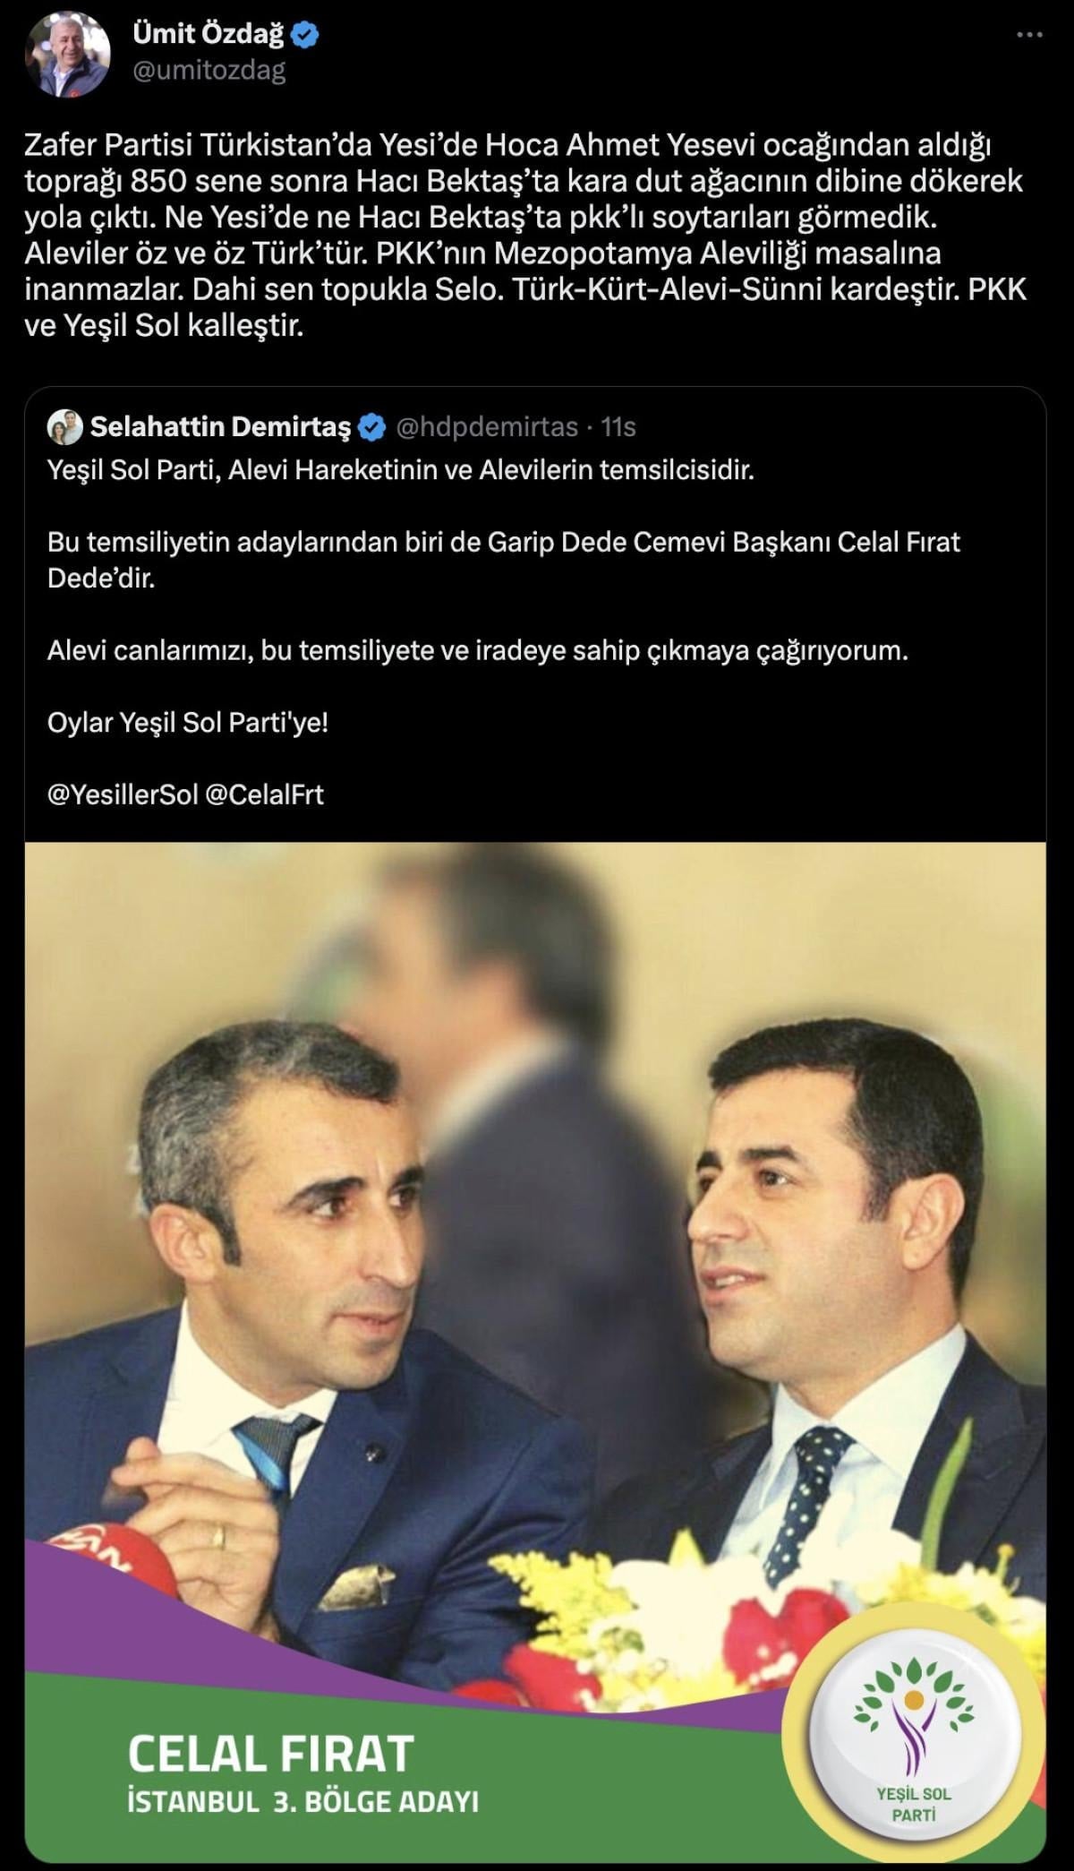
Task: Click the 11s timestamp of quoted tweet
Action: (618, 427)
